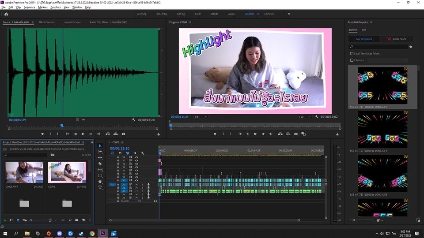Open the Sequence menu
Image resolution: width=424 pixels, height=238 pixels.
coord(29,7)
